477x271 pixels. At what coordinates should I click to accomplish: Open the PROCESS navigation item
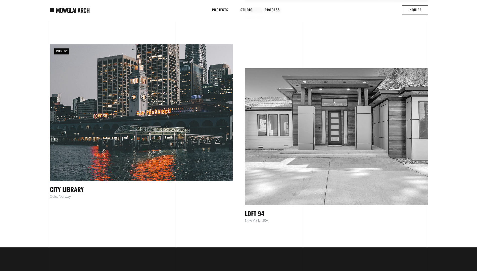click(x=272, y=10)
